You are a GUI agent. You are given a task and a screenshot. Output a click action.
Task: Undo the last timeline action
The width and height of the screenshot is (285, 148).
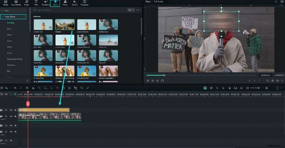(15, 88)
